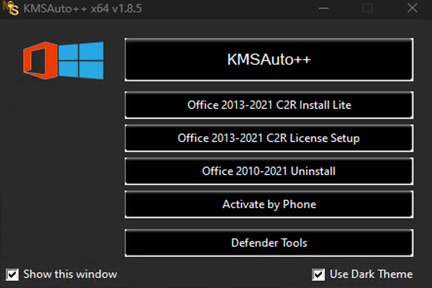Choose Activate by Phone

[x=269, y=204]
